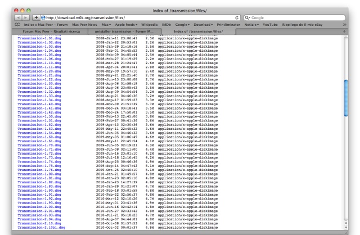
Task: Click scrollbar down arrow
Action: point(346,228)
